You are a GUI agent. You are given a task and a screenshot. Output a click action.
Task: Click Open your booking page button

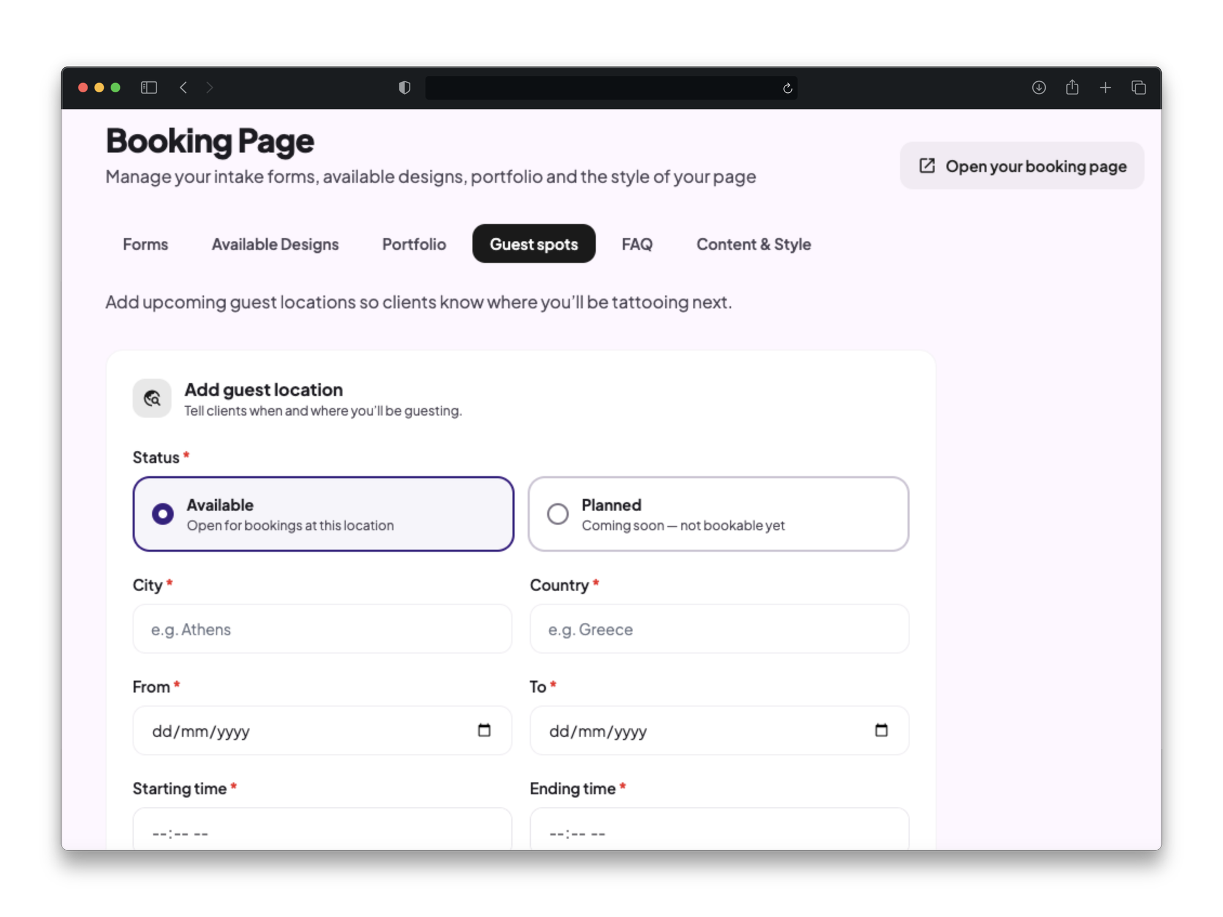[1022, 166]
